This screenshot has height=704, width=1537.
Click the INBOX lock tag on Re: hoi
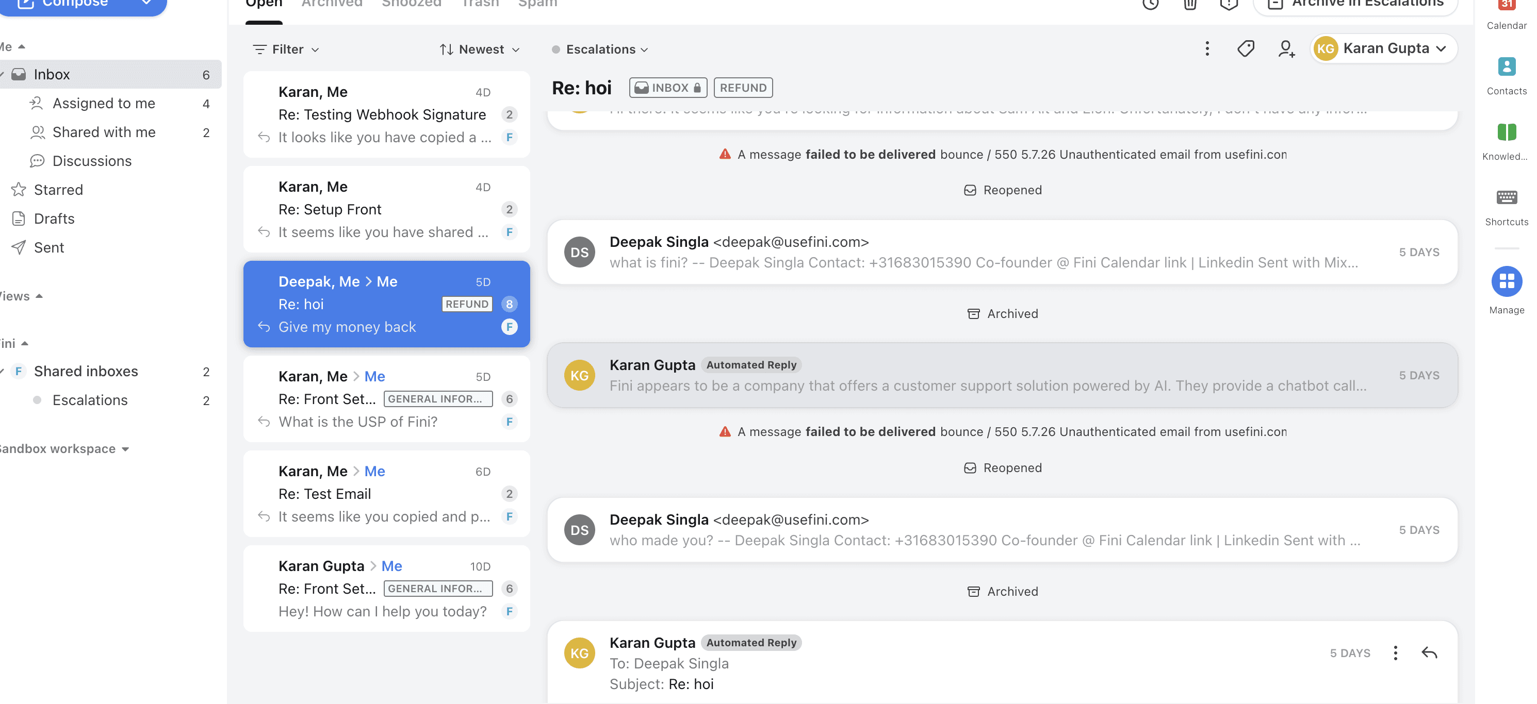tap(667, 88)
